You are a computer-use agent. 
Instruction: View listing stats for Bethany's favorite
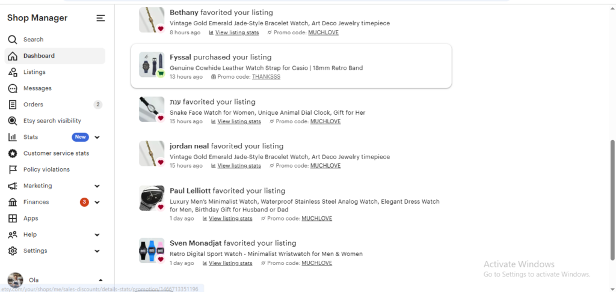tap(237, 32)
